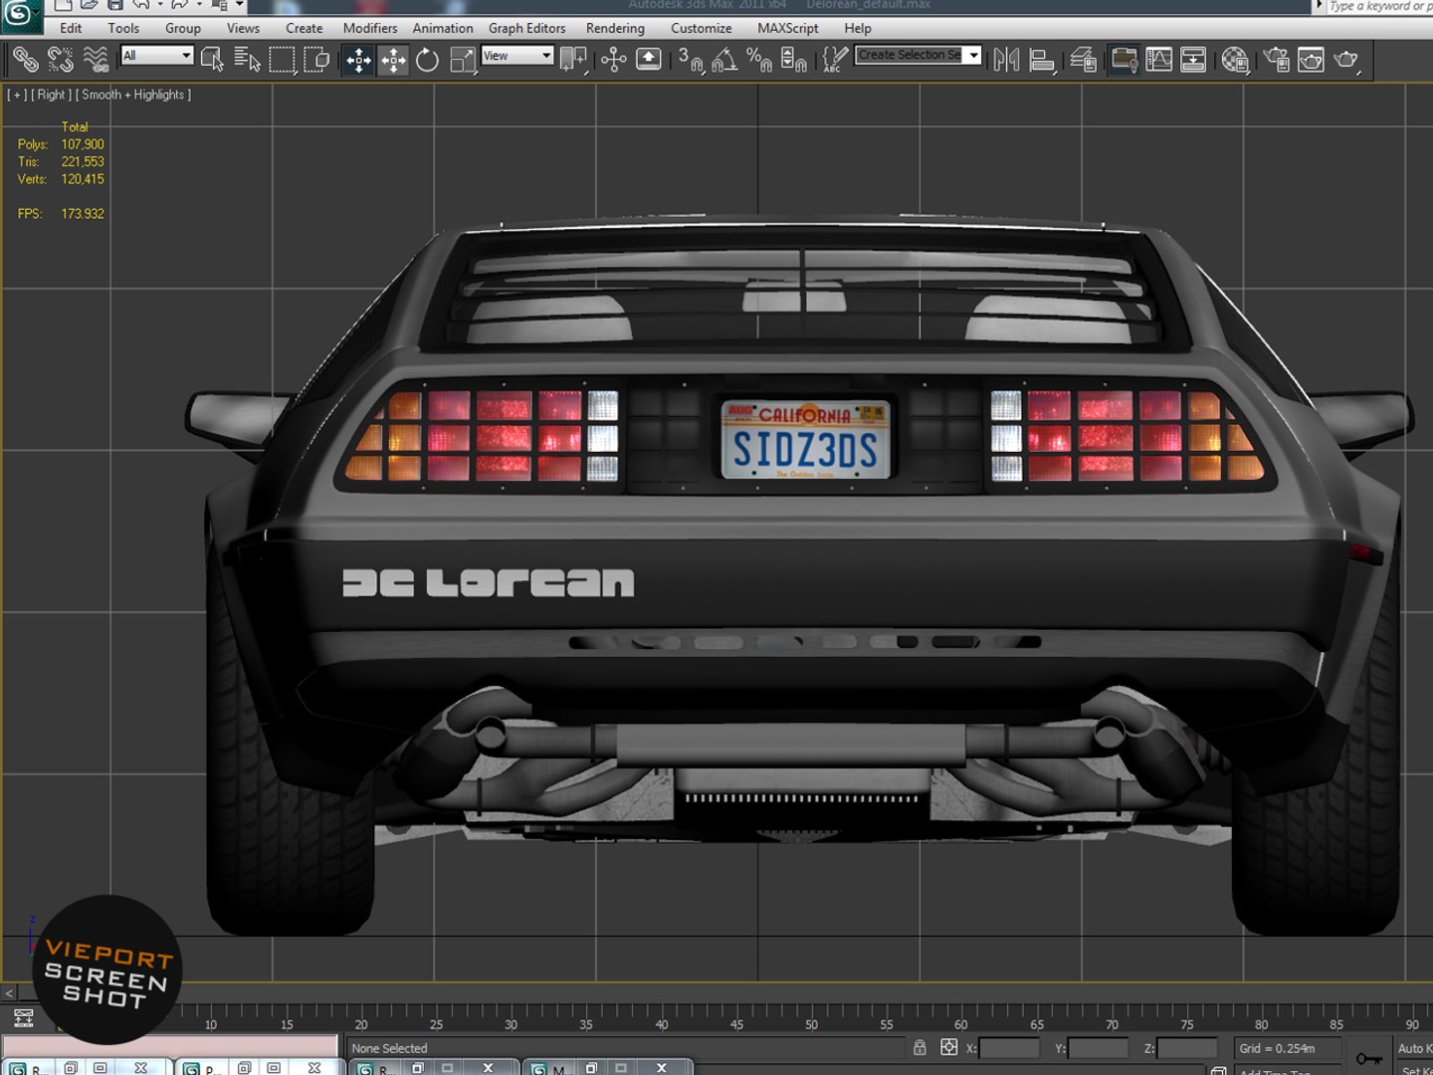Toggle Window/Crossing selection mode

pyautogui.click(x=316, y=60)
